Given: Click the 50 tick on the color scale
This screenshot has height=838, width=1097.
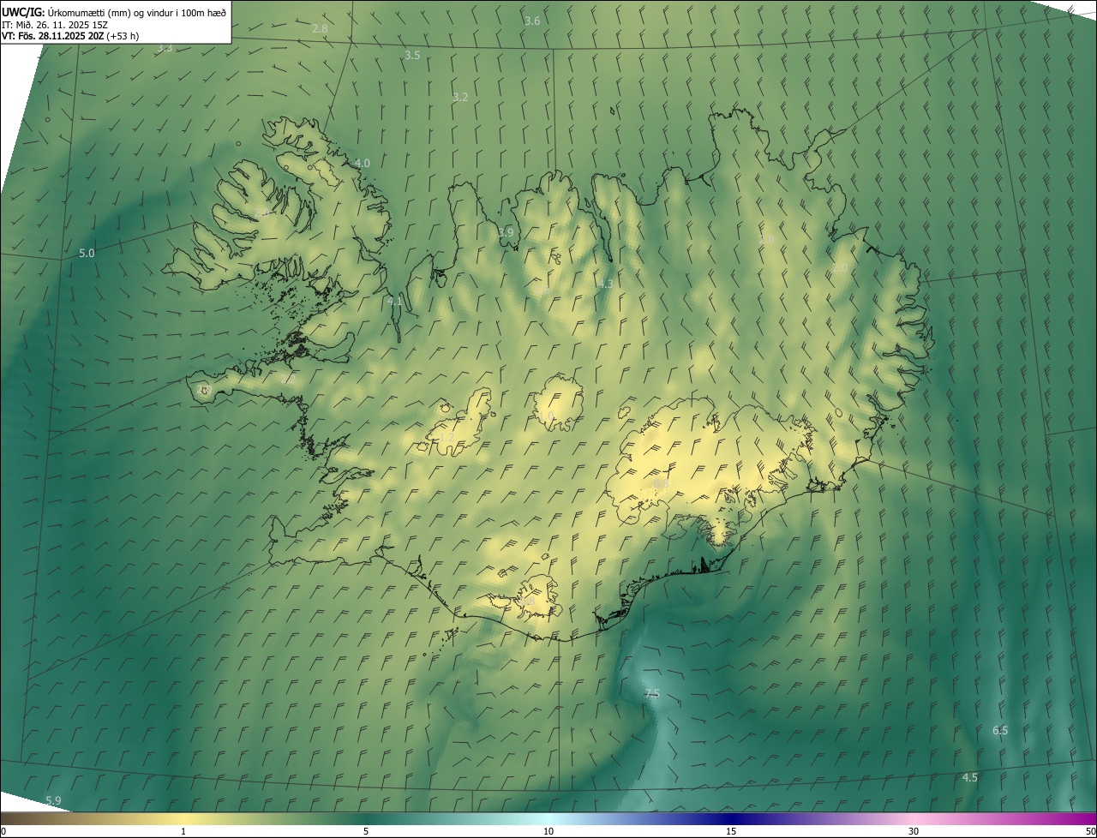Looking at the screenshot, I should (1090, 831).
